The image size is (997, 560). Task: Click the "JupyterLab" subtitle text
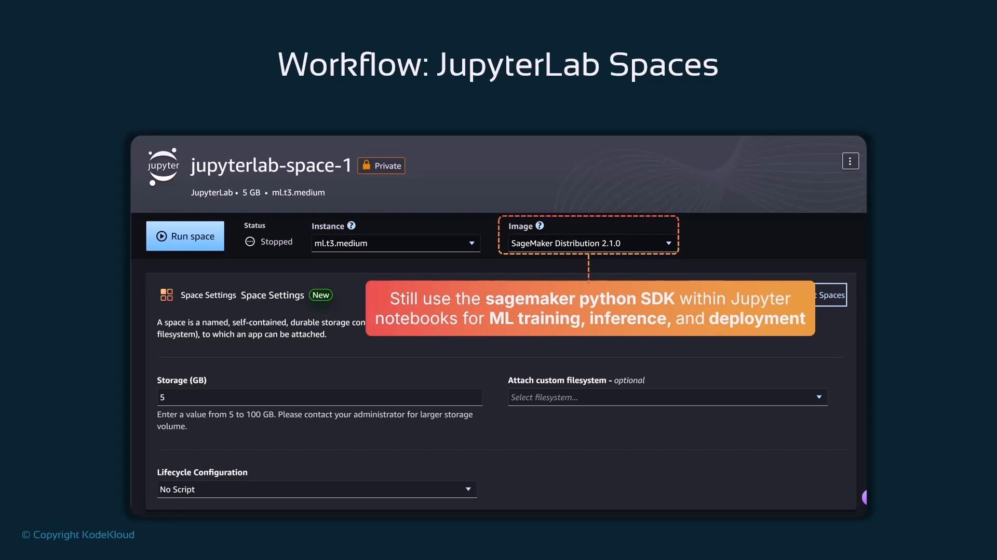pos(212,192)
